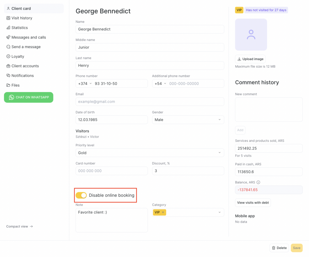Toggle the Disable online booking switch
Screen dimensions: 309x257
click(81, 195)
